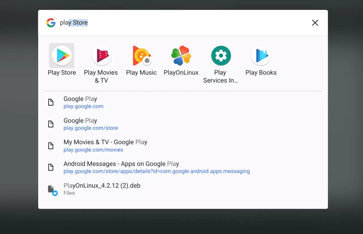363x234 pixels.
Task: Launch PlayOnLinux from search results
Action: [181, 56]
